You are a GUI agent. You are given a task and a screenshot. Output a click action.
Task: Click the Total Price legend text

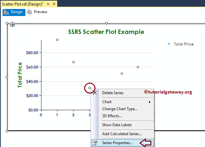tap(184, 44)
